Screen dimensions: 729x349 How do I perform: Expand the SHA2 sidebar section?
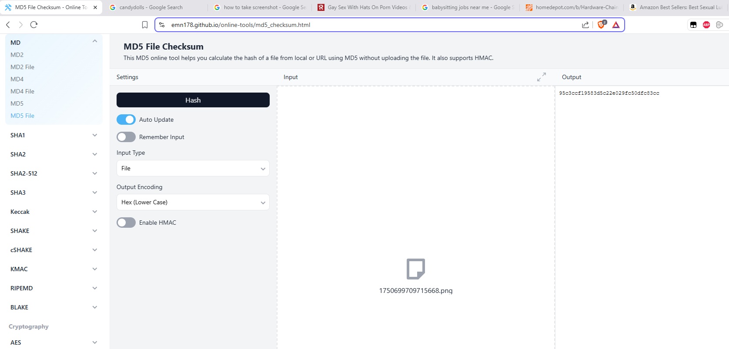tap(54, 154)
